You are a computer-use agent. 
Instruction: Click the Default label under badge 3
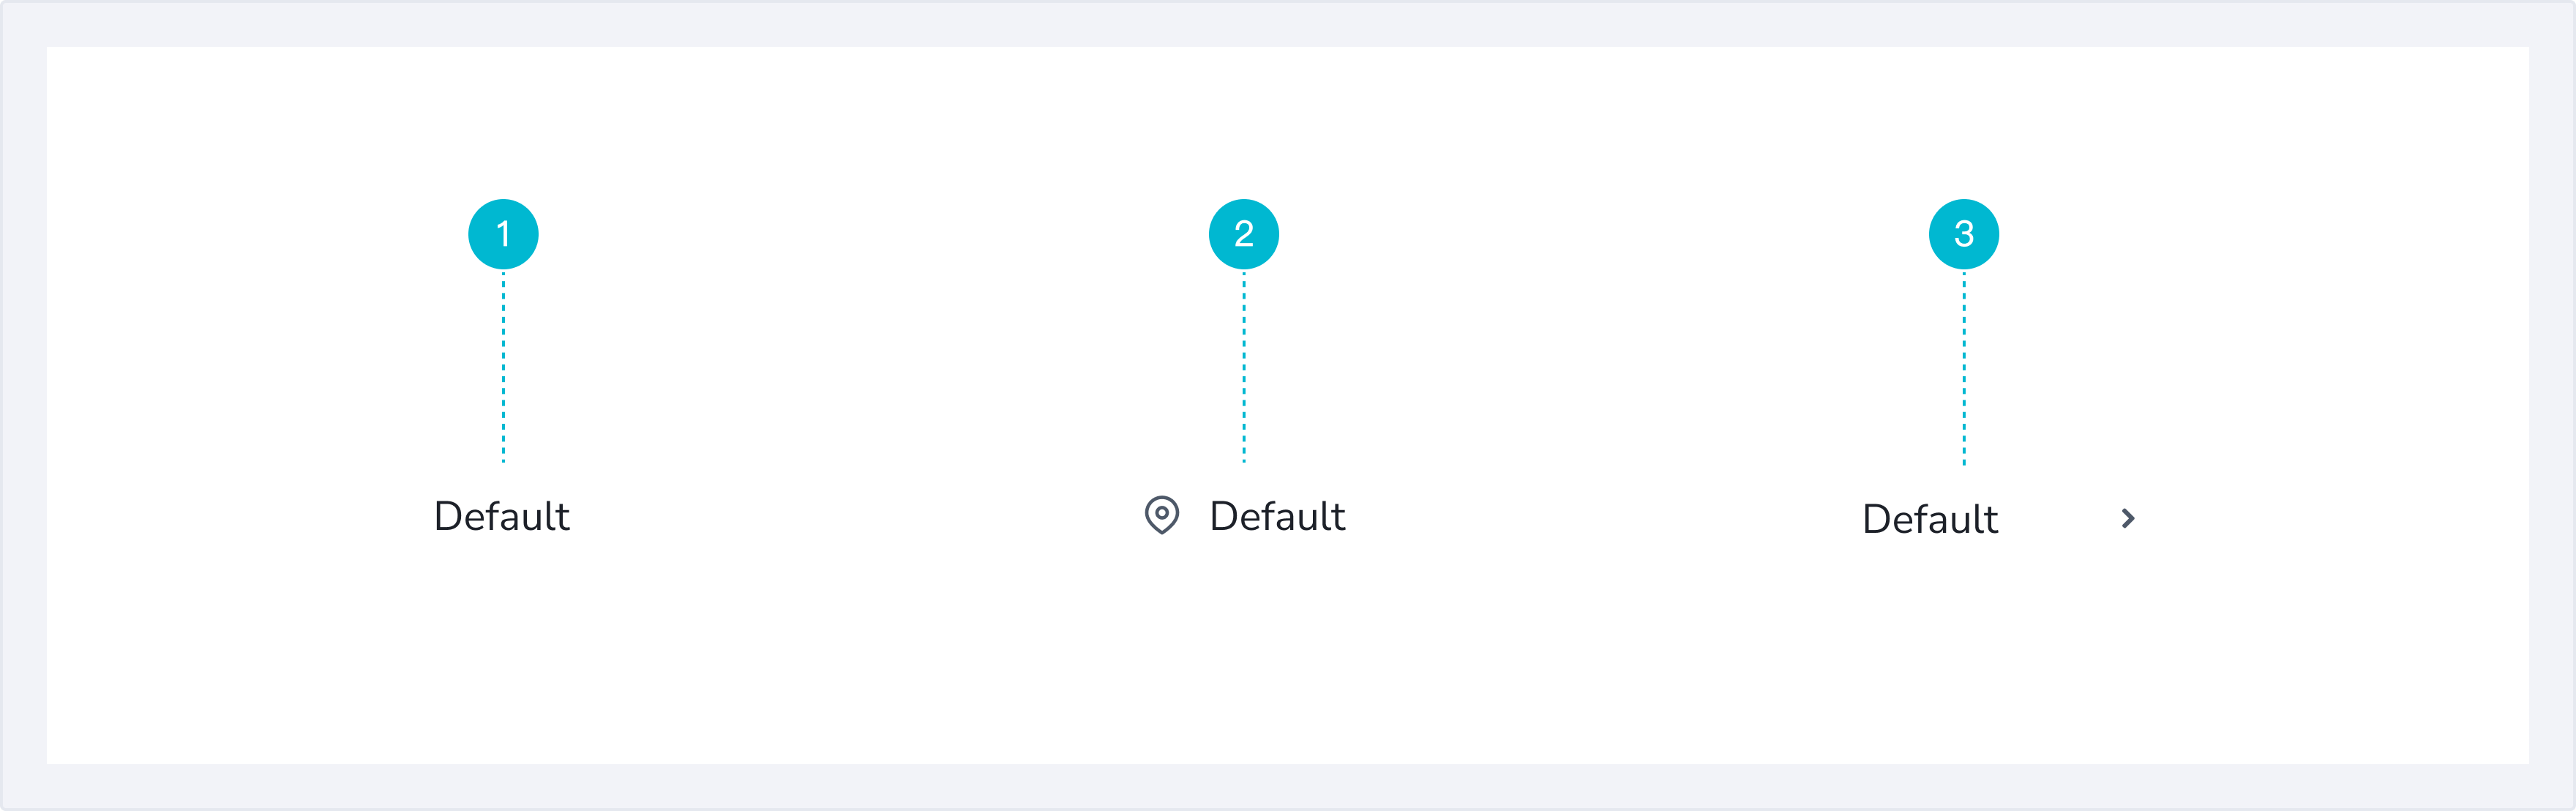pos(1929,520)
